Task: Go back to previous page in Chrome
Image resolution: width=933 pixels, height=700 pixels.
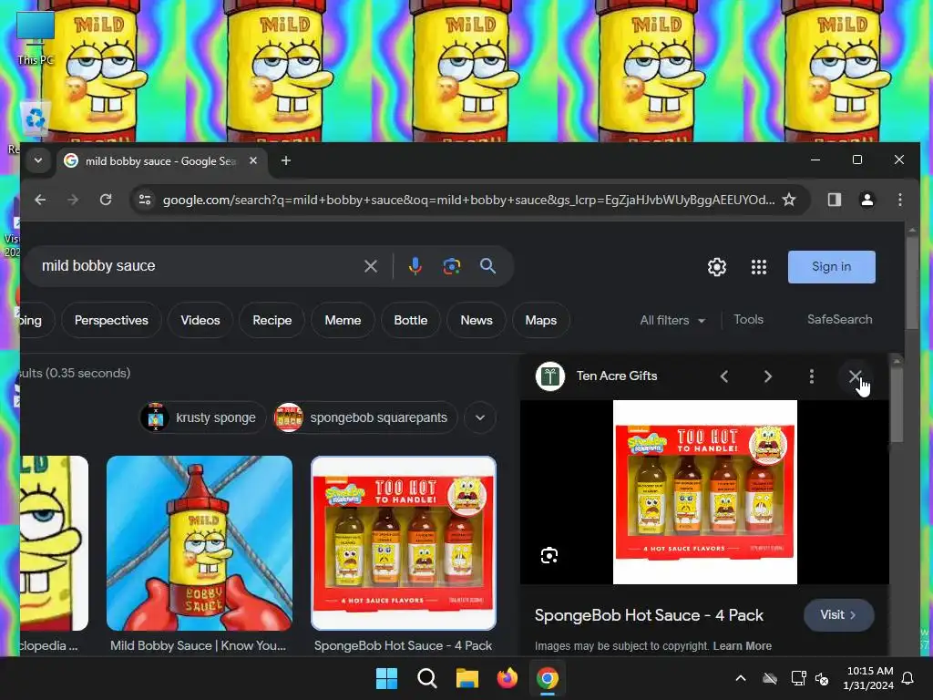Action: point(40,200)
